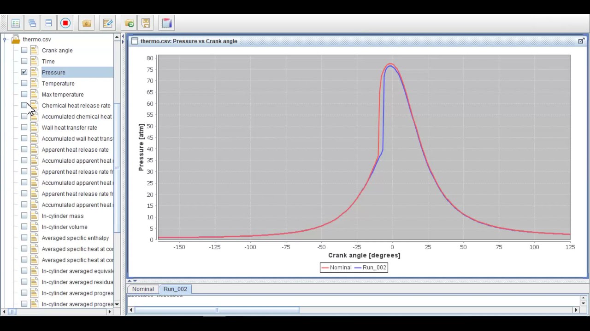Click the document icon beside Wall heat transfer rate

pyautogui.click(x=34, y=128)
